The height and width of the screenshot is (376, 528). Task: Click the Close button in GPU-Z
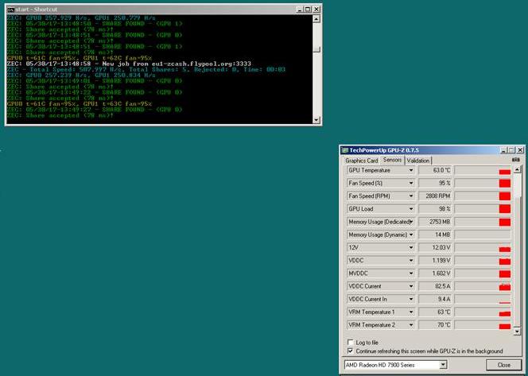pos(504,365)
